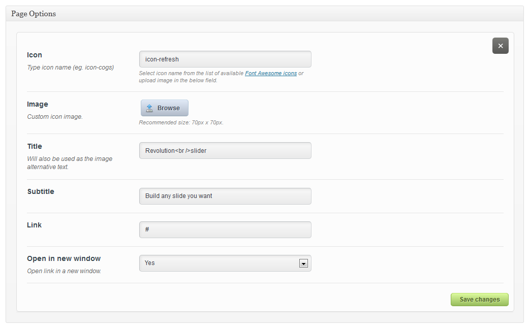529x329 pixels.
Task: Click the bold 'Icon' field label
Action: tap(35, 55)
